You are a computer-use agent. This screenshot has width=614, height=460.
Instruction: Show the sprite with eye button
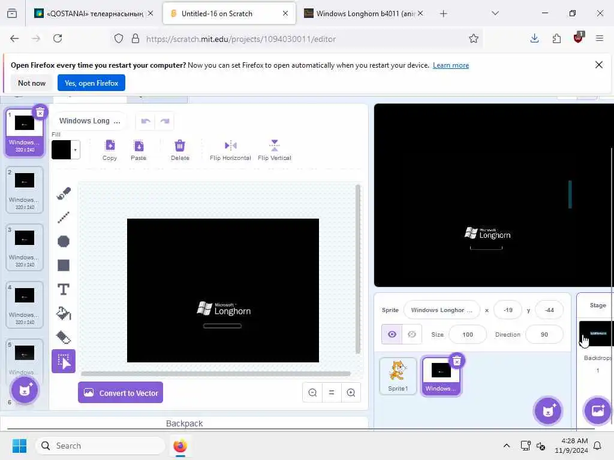392,334
